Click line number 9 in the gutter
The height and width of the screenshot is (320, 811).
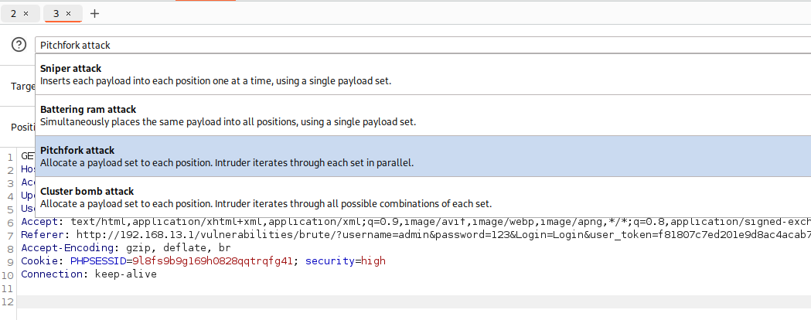click(x=11, y=261)
